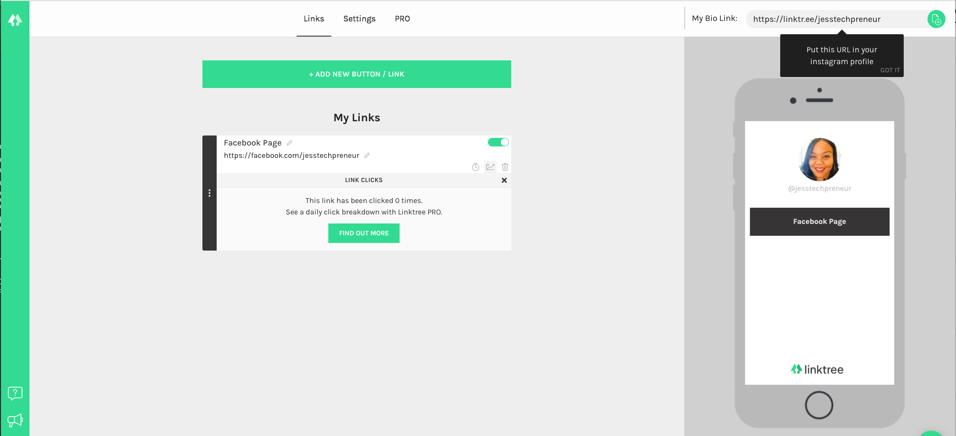
Task: Click the Find Out More button
Action: point(364,233)
